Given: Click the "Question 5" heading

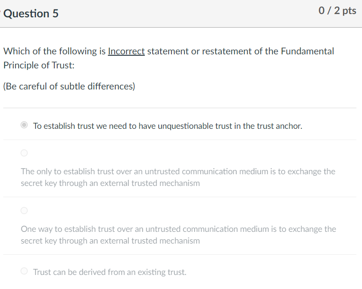Looking at the screenshot, I should (x=31, y=14).
